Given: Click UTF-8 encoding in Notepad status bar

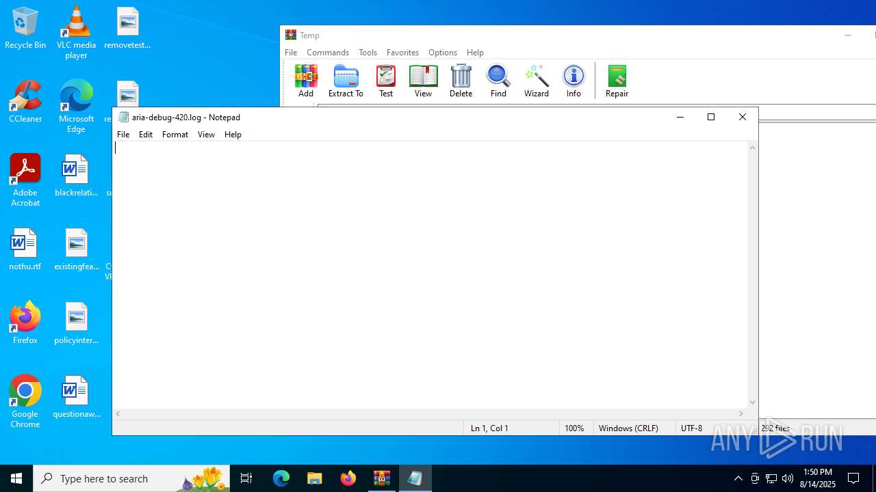Looking at the screenshot, I should click(691, 428).
